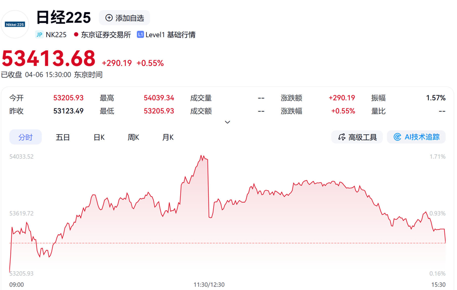The height and width of the screenshot is (290, 457).
Task: Click the 11:30/12:30 time axis marker
Action: pyautogui.click(x=209, y=284)
